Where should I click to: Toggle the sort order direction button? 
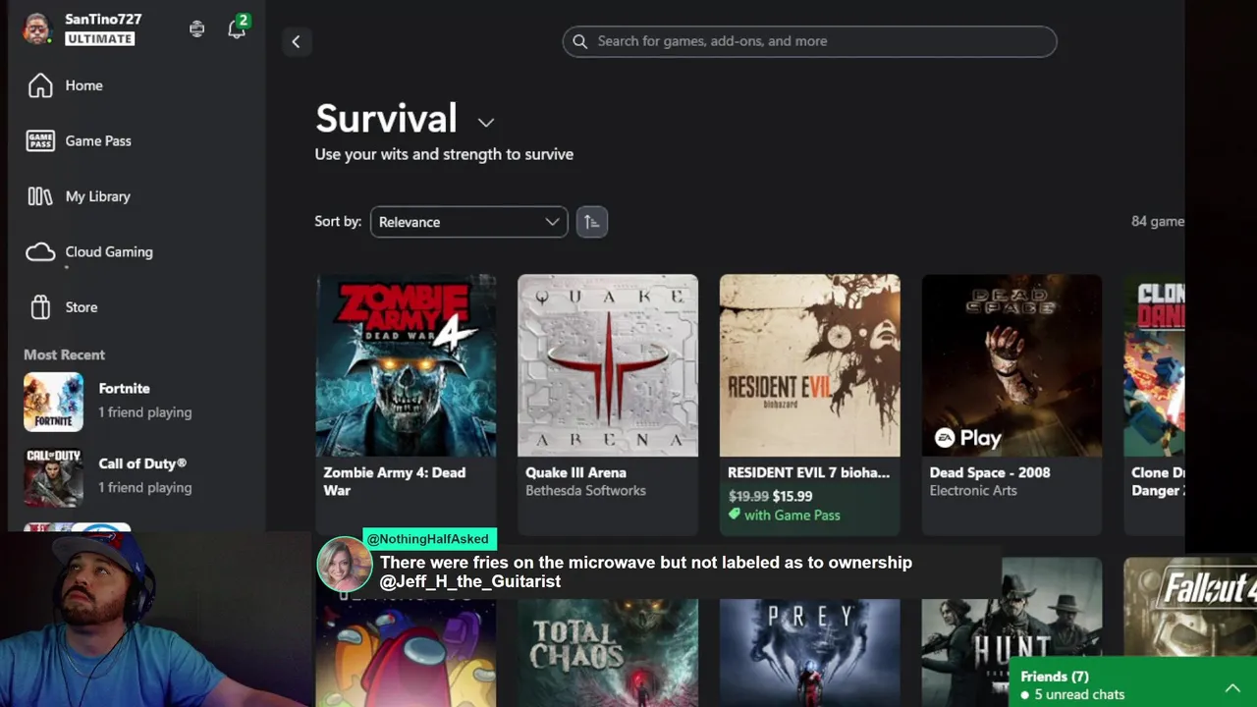coord(591,222)
